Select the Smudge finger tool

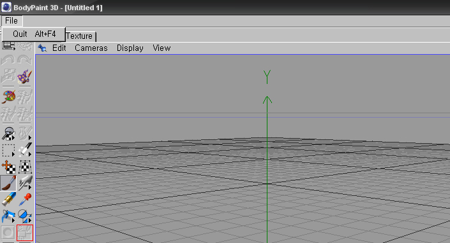tap(25, 183)
